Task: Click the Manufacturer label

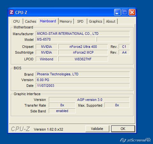Action: click(23, 34)
